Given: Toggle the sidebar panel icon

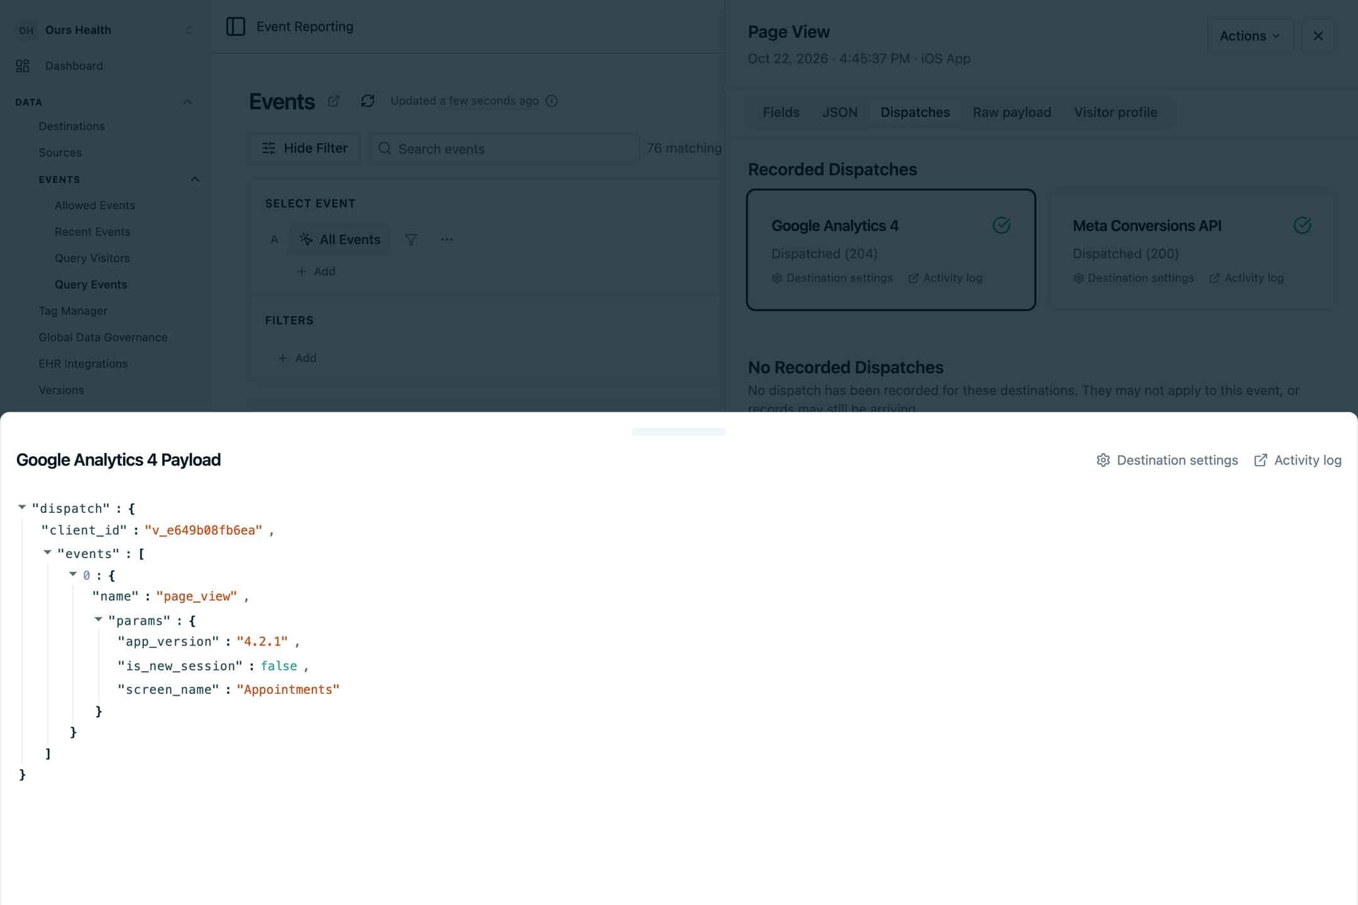Looking at the screenshot, I should pos(235,26).
